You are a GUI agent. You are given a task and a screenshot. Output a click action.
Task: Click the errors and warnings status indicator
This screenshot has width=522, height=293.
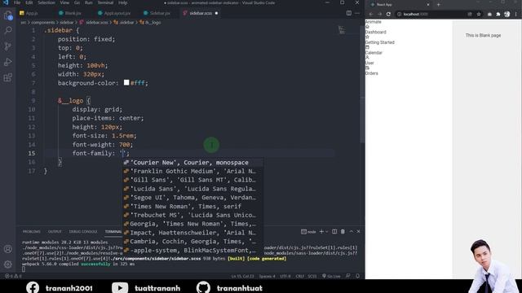pos(13,276)
